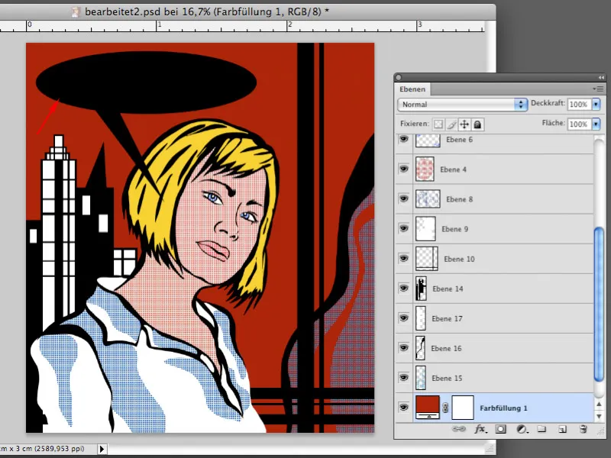Hide the Farbfüllung 1 layer

404,408
